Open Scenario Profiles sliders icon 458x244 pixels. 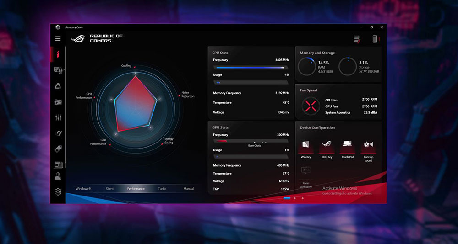point(58,117)
